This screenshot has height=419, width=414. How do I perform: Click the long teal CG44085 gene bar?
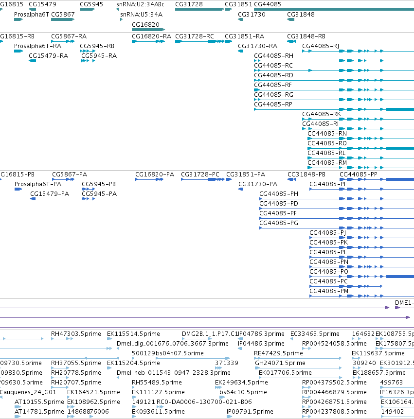click(334, 9)
